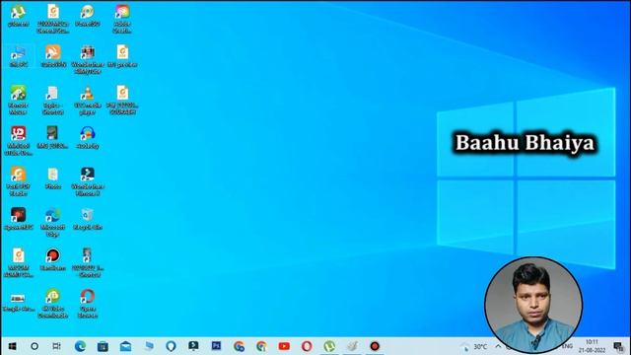
Task: Open the VLC media player shortcut
Action: (88, 100)
